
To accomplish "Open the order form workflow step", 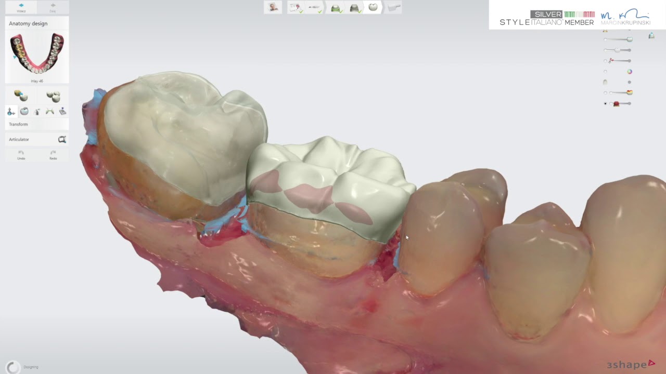I will (x=296, y=7).
